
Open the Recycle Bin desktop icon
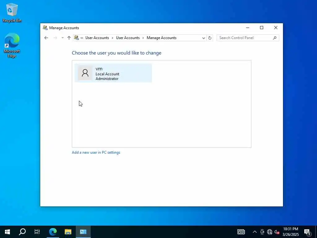[x=12, y=13]
